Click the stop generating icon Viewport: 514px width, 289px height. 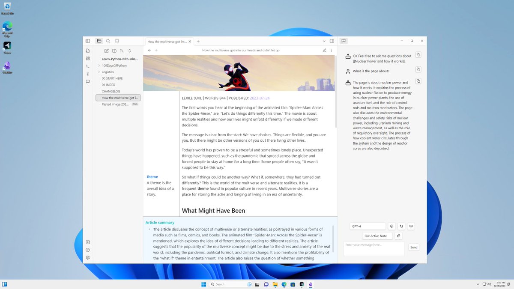[x=391, y=226]
